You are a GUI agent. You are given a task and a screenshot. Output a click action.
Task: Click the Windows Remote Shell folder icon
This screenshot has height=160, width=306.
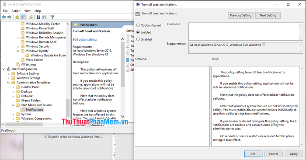[x=23, y=42]
